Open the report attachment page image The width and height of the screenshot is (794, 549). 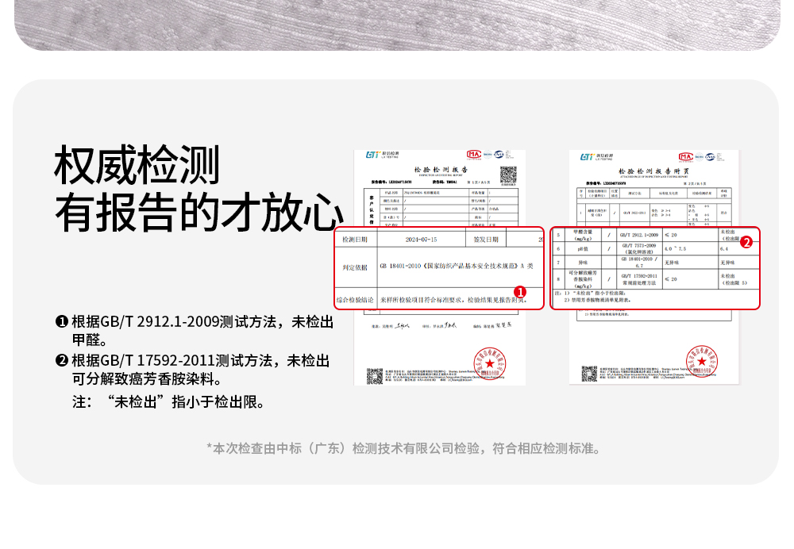coord(653,267)
